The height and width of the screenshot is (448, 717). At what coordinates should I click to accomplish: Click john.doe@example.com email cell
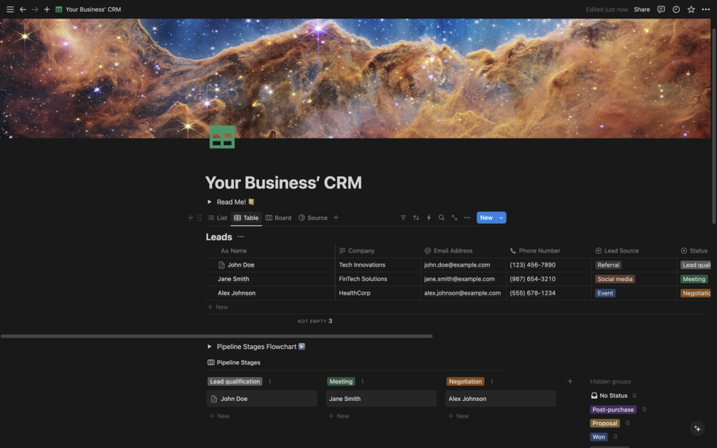pos(463,265)
